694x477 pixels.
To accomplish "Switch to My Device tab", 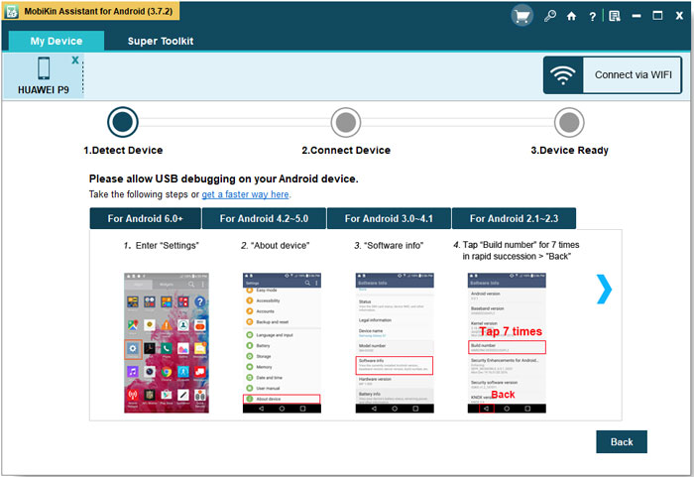I will coord(57,42).
